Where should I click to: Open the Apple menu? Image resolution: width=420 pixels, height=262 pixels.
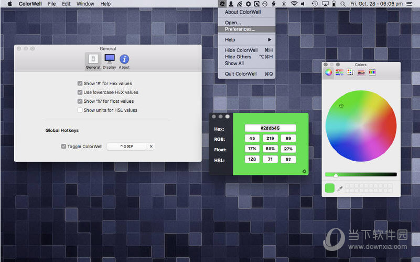pyautogui.click(x=9, y=4)
